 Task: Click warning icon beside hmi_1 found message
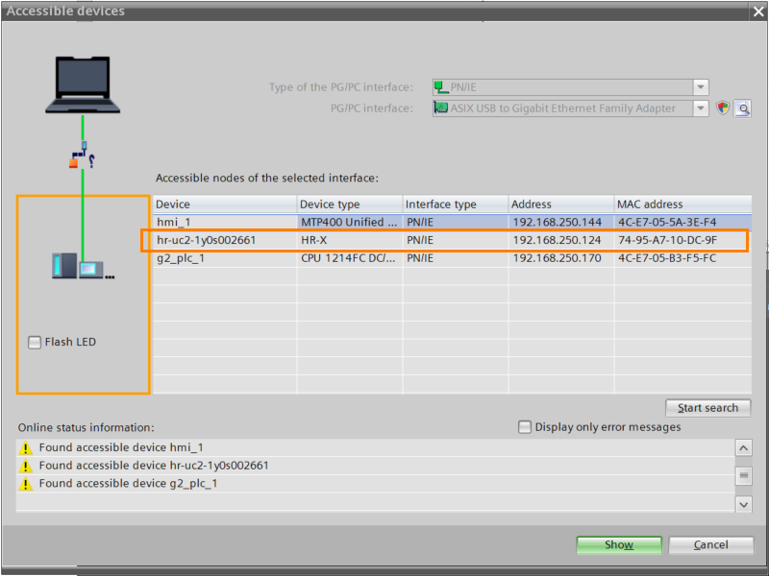click(25, 447)
